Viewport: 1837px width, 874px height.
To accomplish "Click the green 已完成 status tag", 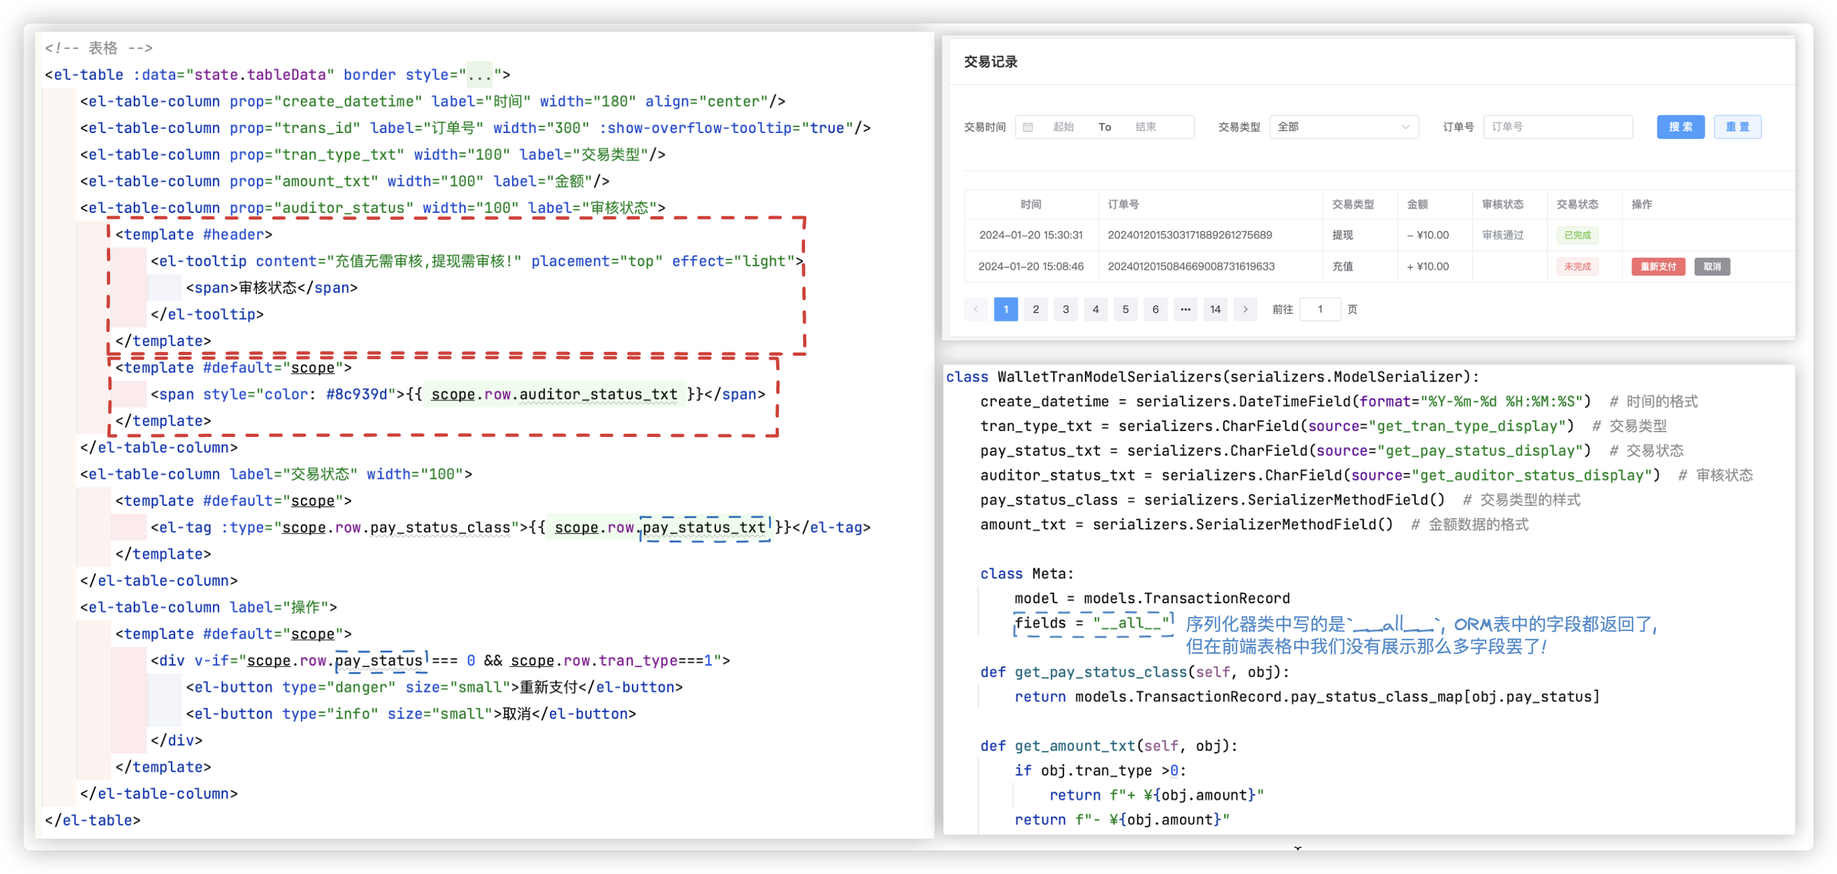I will tap(1577, 235).
